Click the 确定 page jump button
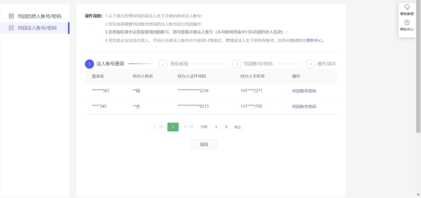The image size is (421, 198). 237,127
